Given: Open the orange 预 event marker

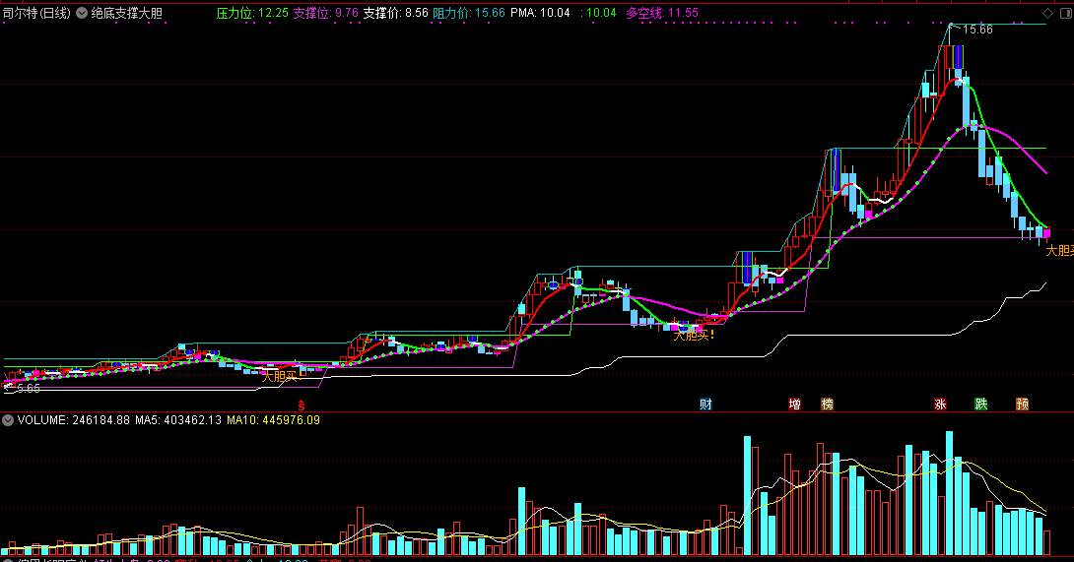Looking at the screenshot, I should pyautogui.click(x=1023, y=404).
